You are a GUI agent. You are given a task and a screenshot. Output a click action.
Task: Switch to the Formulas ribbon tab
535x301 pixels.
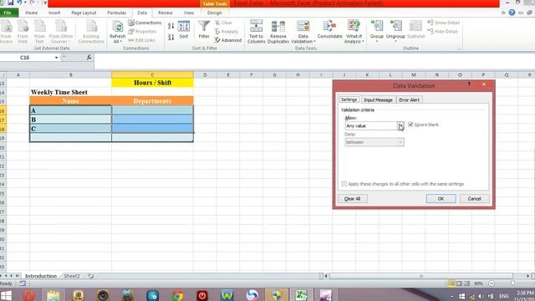tap(117, 13)
